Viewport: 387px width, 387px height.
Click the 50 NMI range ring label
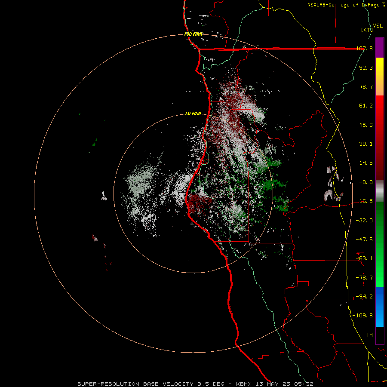(x=193, y=114)
